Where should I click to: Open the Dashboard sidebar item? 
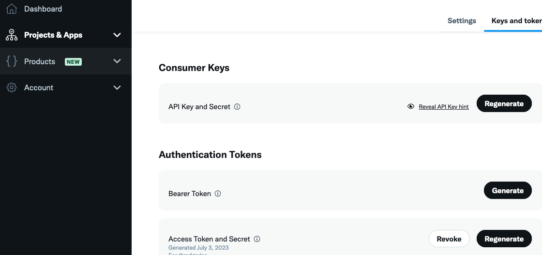tap(43, 9)
